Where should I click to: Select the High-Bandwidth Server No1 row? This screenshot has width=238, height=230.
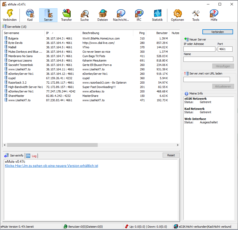[91, 87]
